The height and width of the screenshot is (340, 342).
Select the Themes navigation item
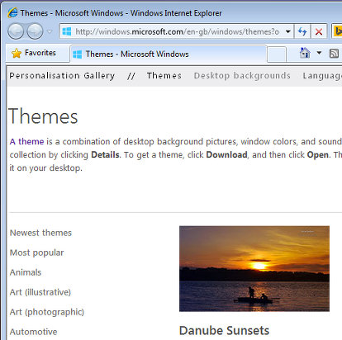[x=164, y=75]
